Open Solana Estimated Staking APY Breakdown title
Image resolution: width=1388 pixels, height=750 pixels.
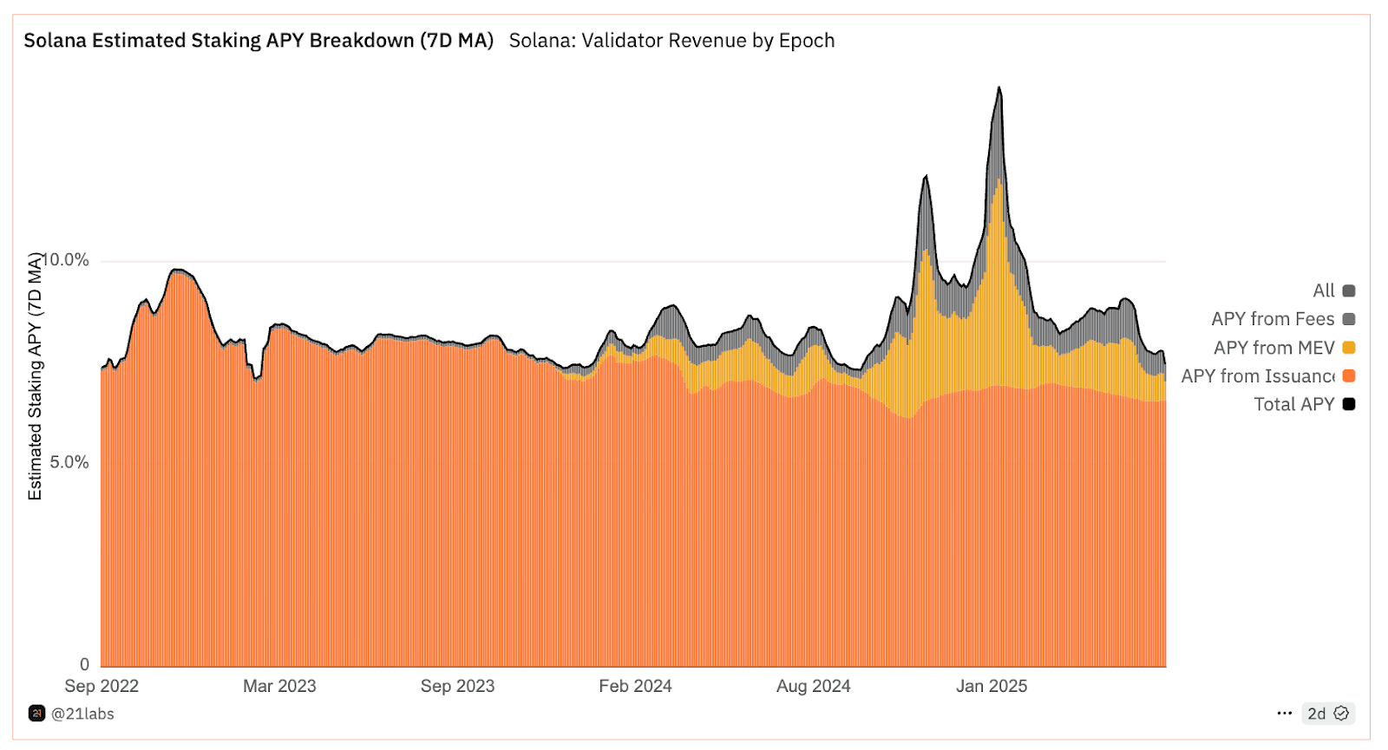click(x=259, y=41)
